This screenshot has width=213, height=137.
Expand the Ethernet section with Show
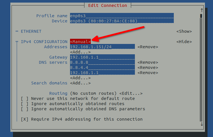[184, 31]
